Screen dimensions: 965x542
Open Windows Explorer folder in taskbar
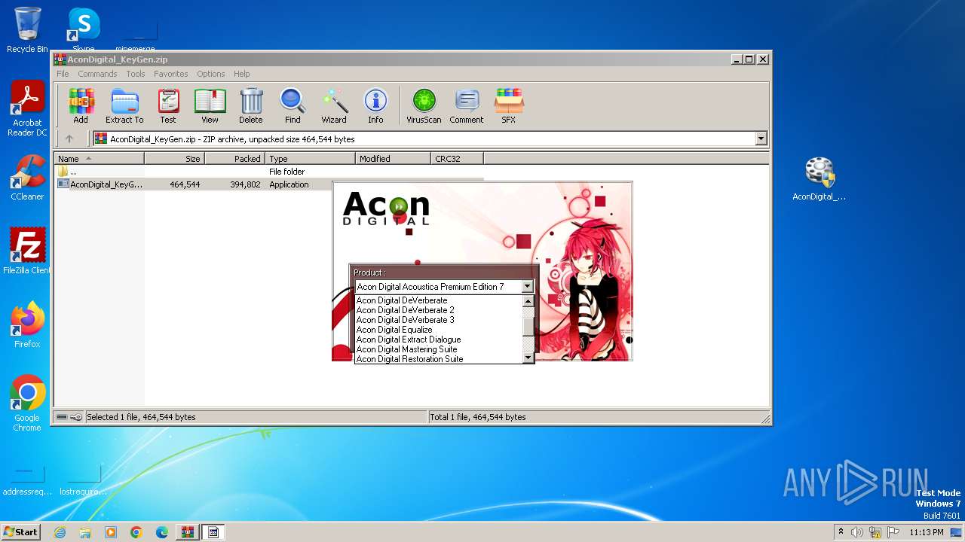(x=85, y=532)
